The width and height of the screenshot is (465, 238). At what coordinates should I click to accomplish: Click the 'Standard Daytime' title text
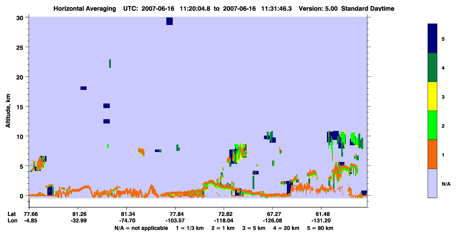(x=368, y=9)
